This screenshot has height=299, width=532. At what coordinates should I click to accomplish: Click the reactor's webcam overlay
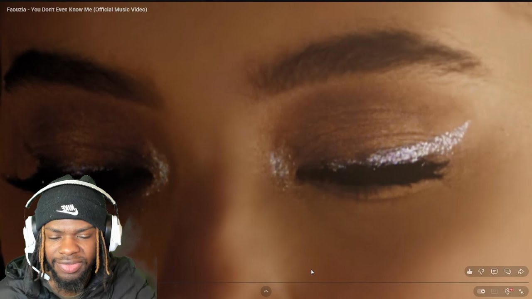click(x=78, y=237)
